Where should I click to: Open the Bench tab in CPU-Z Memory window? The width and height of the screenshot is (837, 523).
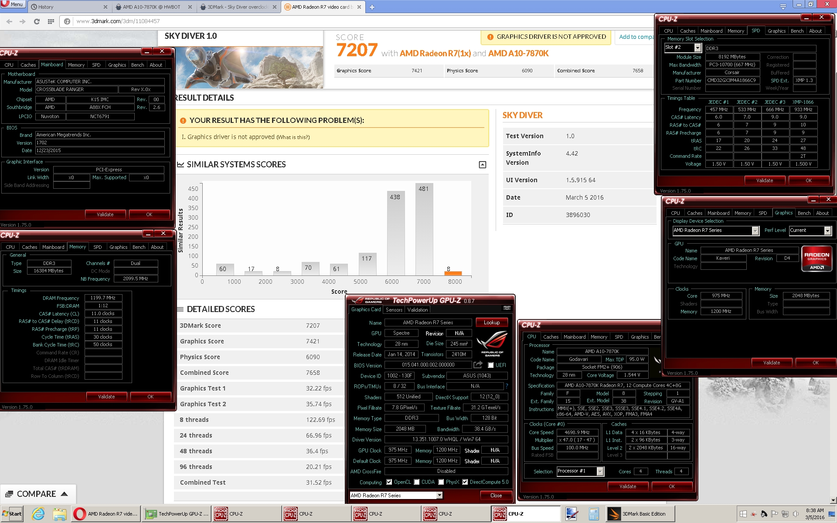pos(139,247)
